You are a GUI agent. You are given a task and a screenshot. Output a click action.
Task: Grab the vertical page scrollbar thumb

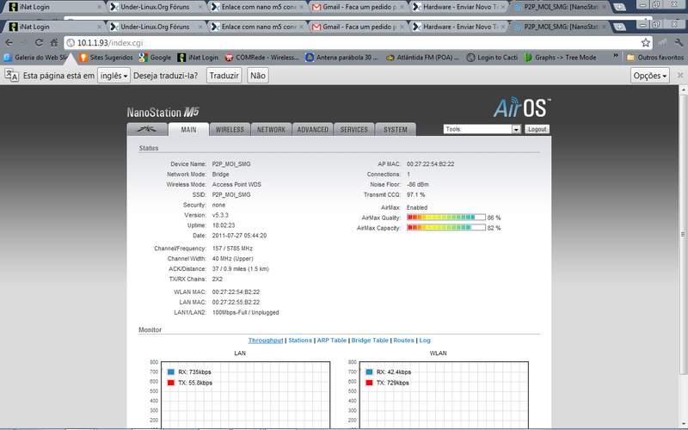[683, 234]
